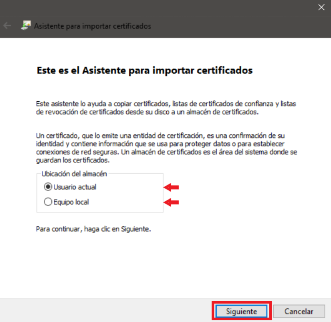This screenshot has height=322, width=331.
Task: Click the red arrow pointing at Usuario actual
Action: [x=172, y=187]
